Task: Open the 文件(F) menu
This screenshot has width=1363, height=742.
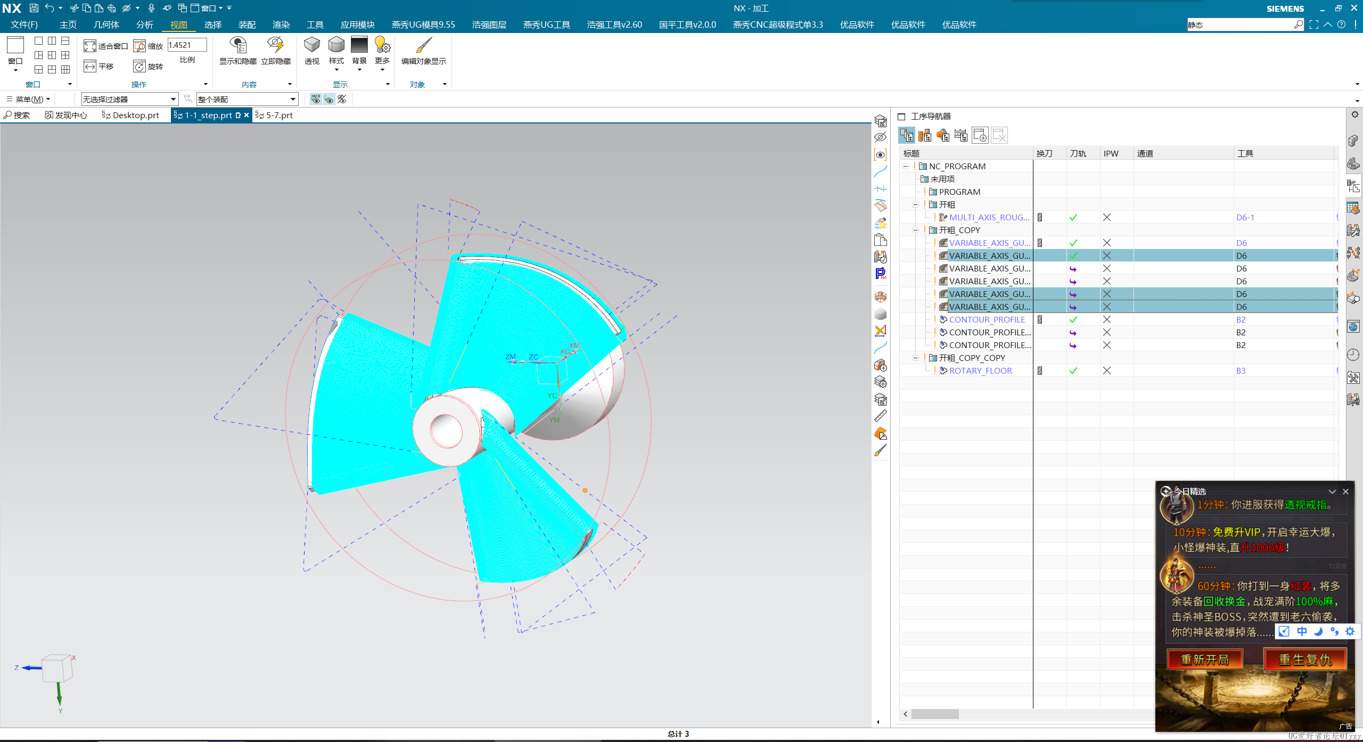Action: (x=24, y=24)
